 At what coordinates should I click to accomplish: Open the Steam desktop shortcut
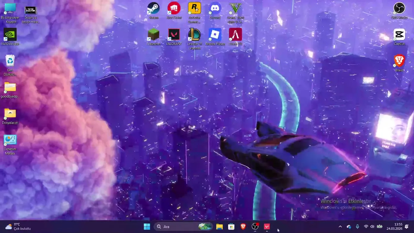(x=153, y=11)
